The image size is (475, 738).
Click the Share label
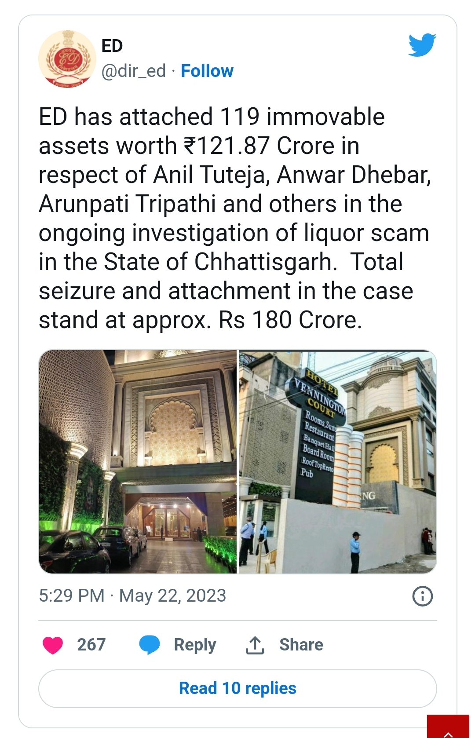point(301,645)
